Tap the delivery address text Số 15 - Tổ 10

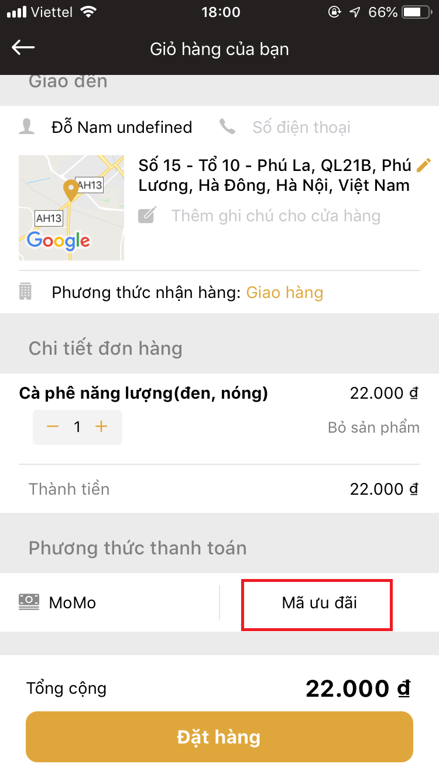[275, 176]
